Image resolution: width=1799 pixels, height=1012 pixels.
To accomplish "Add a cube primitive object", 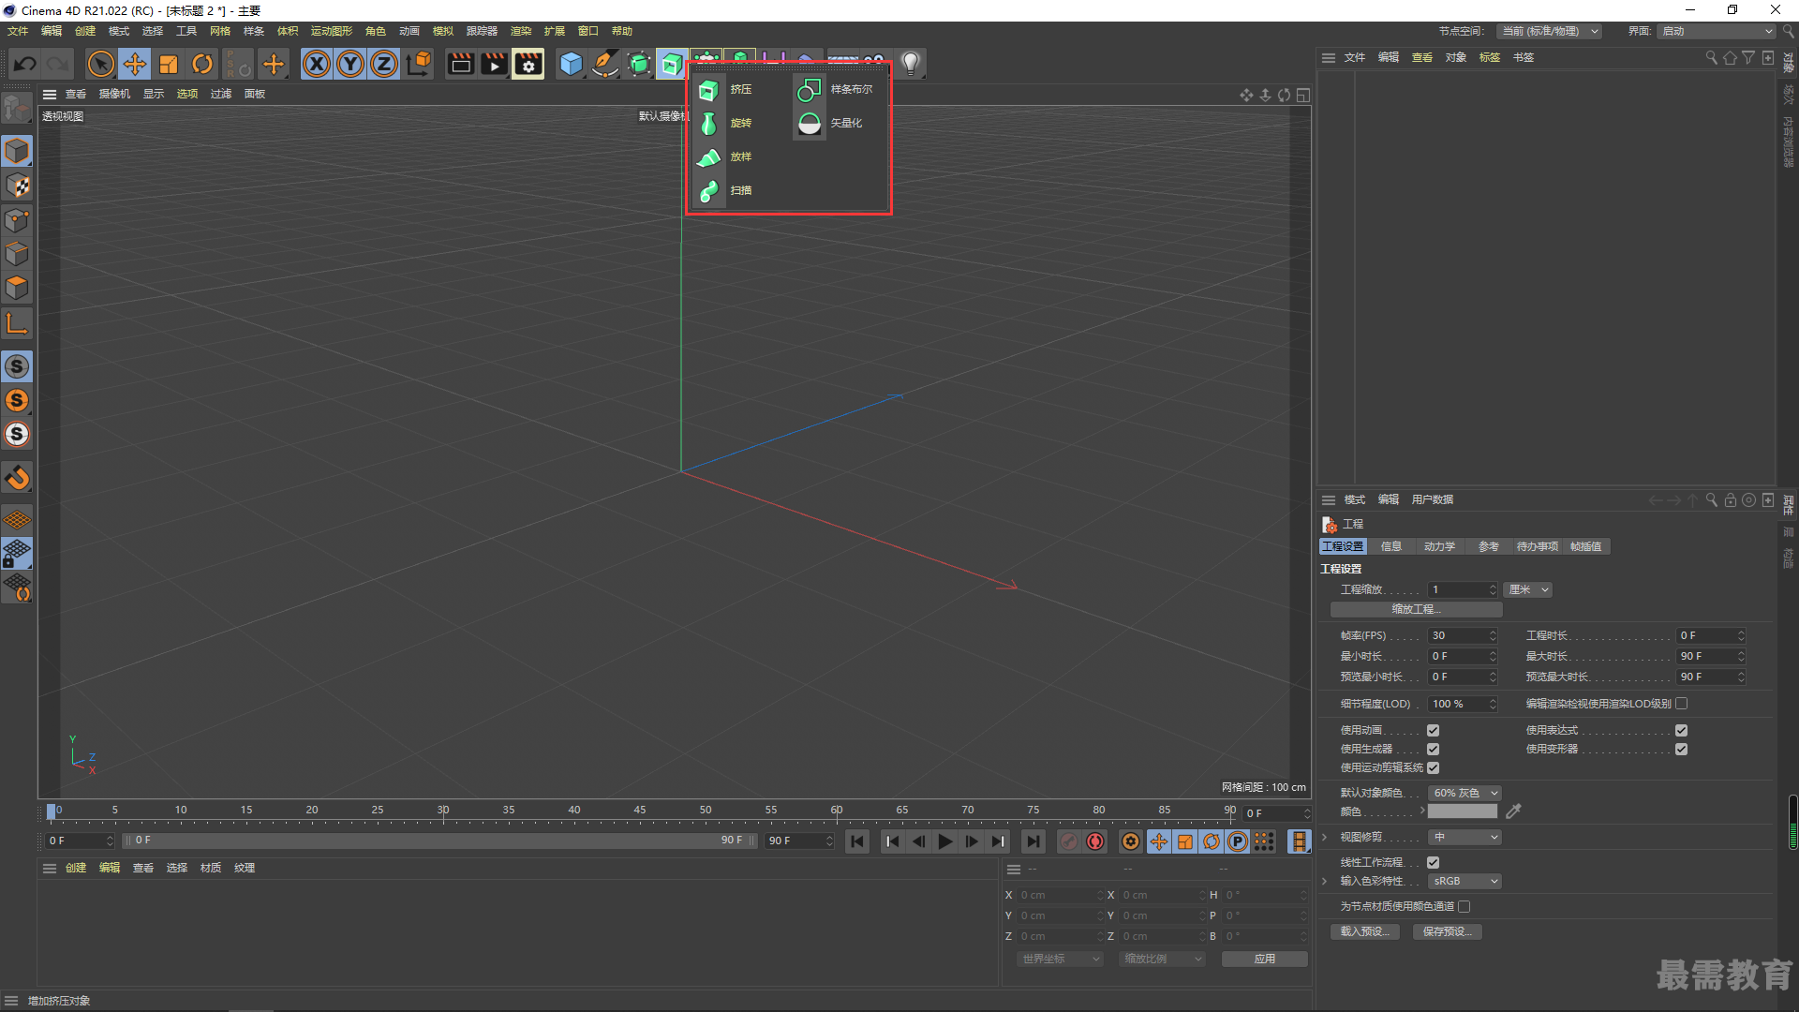I will (x=571, y=64).
